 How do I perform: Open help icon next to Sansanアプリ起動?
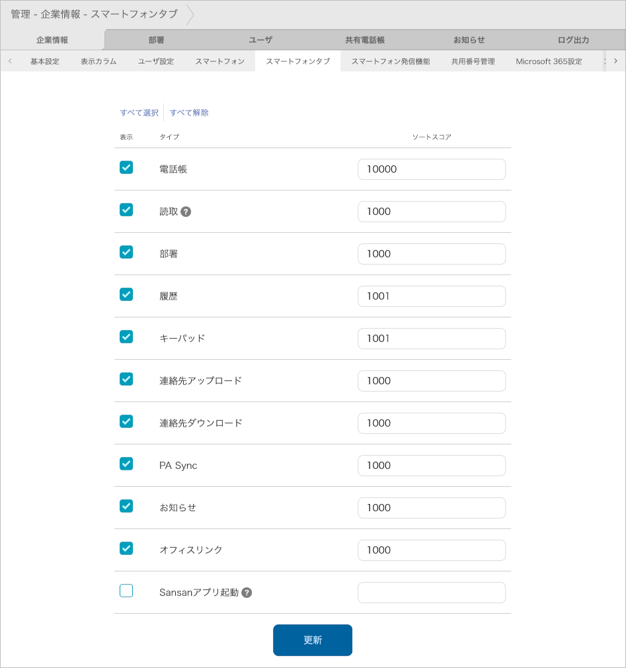pyautogui.click(x=247, y=593)
